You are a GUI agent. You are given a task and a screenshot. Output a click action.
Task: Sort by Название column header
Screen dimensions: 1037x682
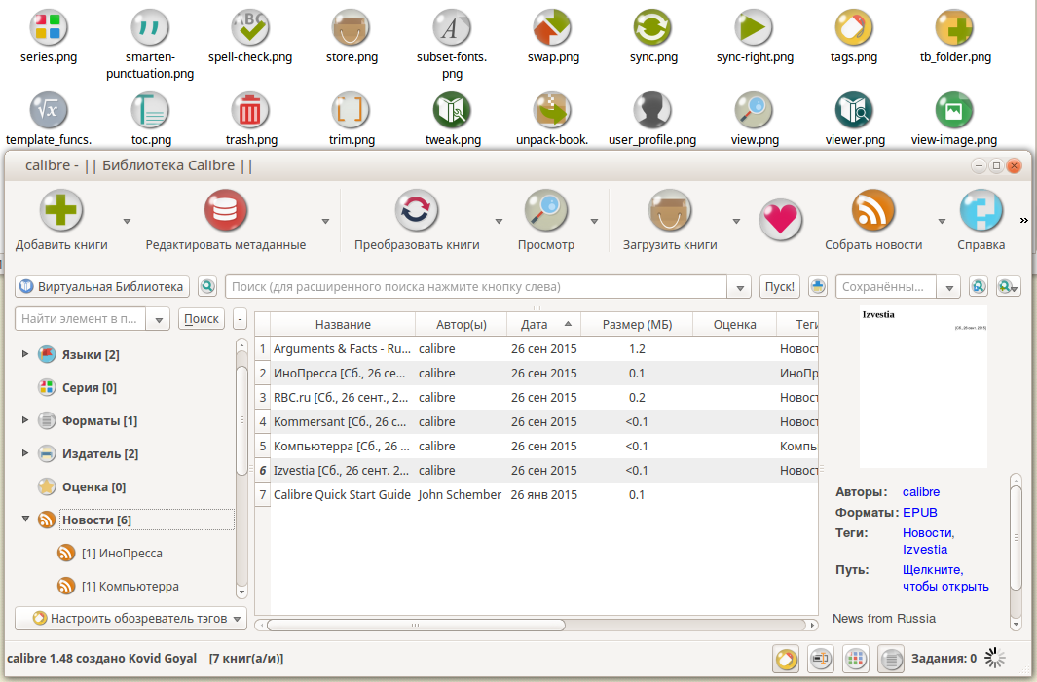coord(343,325)
